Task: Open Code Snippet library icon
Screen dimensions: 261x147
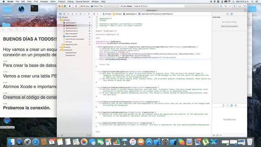Action: point(228,105)
